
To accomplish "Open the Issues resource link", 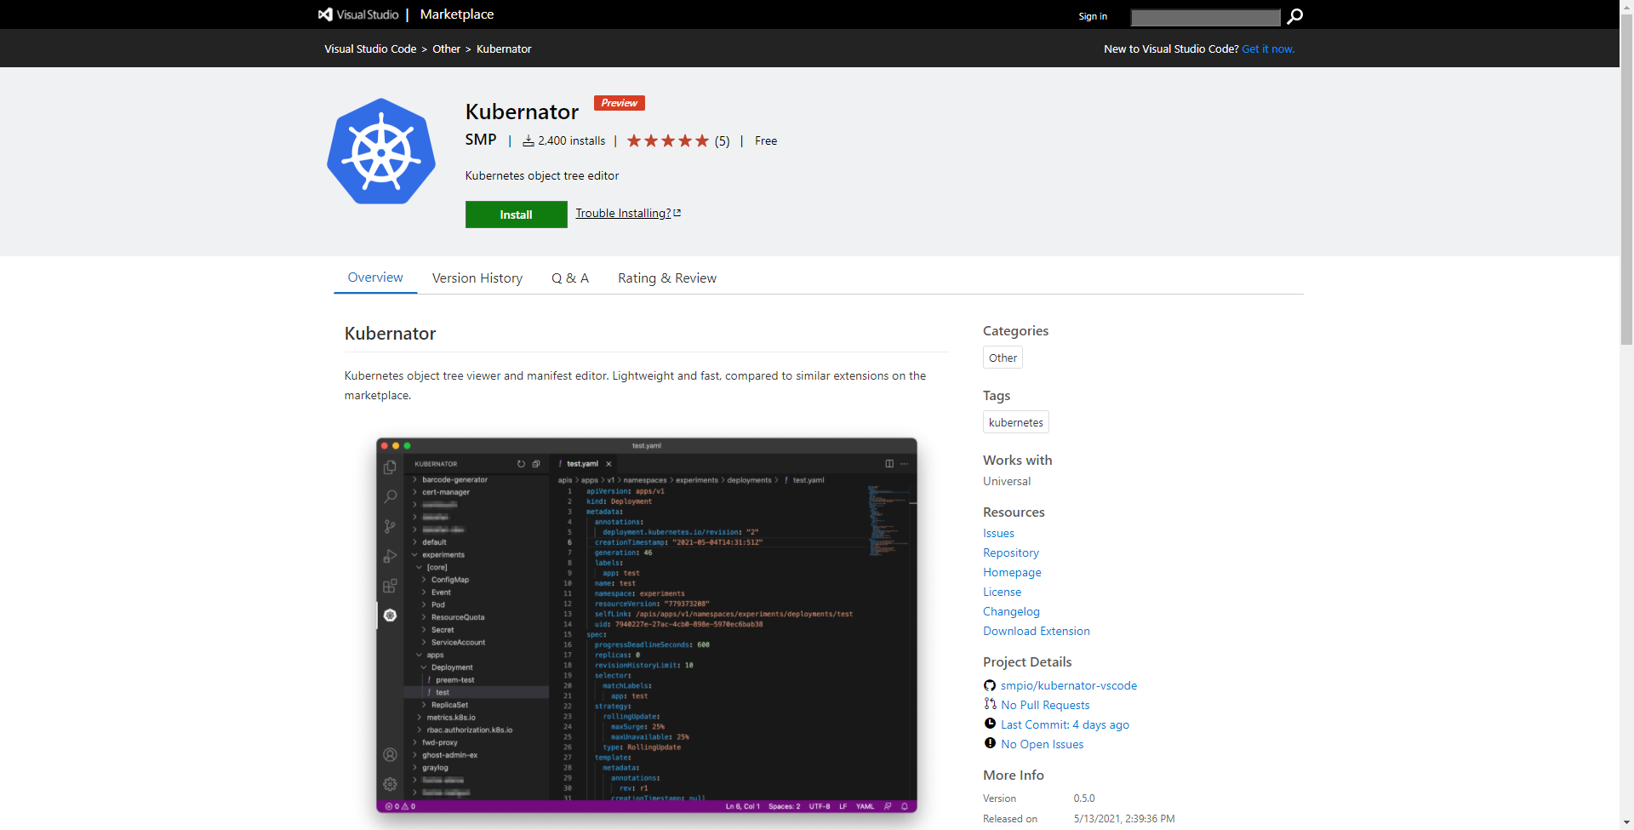I will (998, 533).
